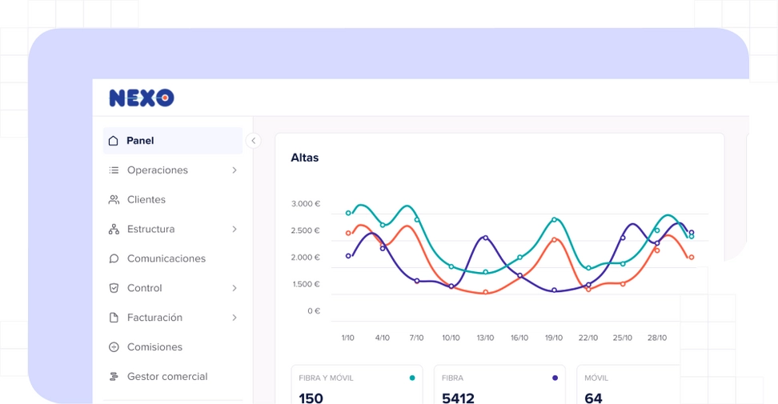The width and height of the screenshot is (778, 404).
Task: Click the Facturación document icon
Action: pos(114,318)
